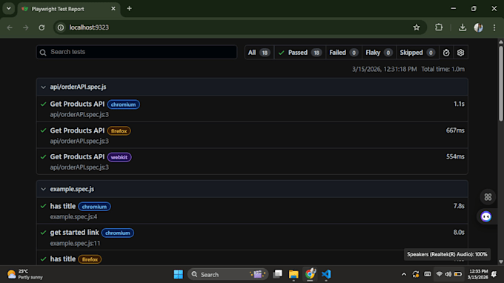The image size is (504, 283).
Task: View site information icon in address bar
Action: click(x=61, y=27)
